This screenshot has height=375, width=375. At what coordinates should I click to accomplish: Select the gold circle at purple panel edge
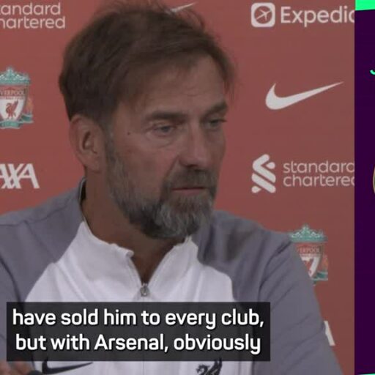[374, 179]
